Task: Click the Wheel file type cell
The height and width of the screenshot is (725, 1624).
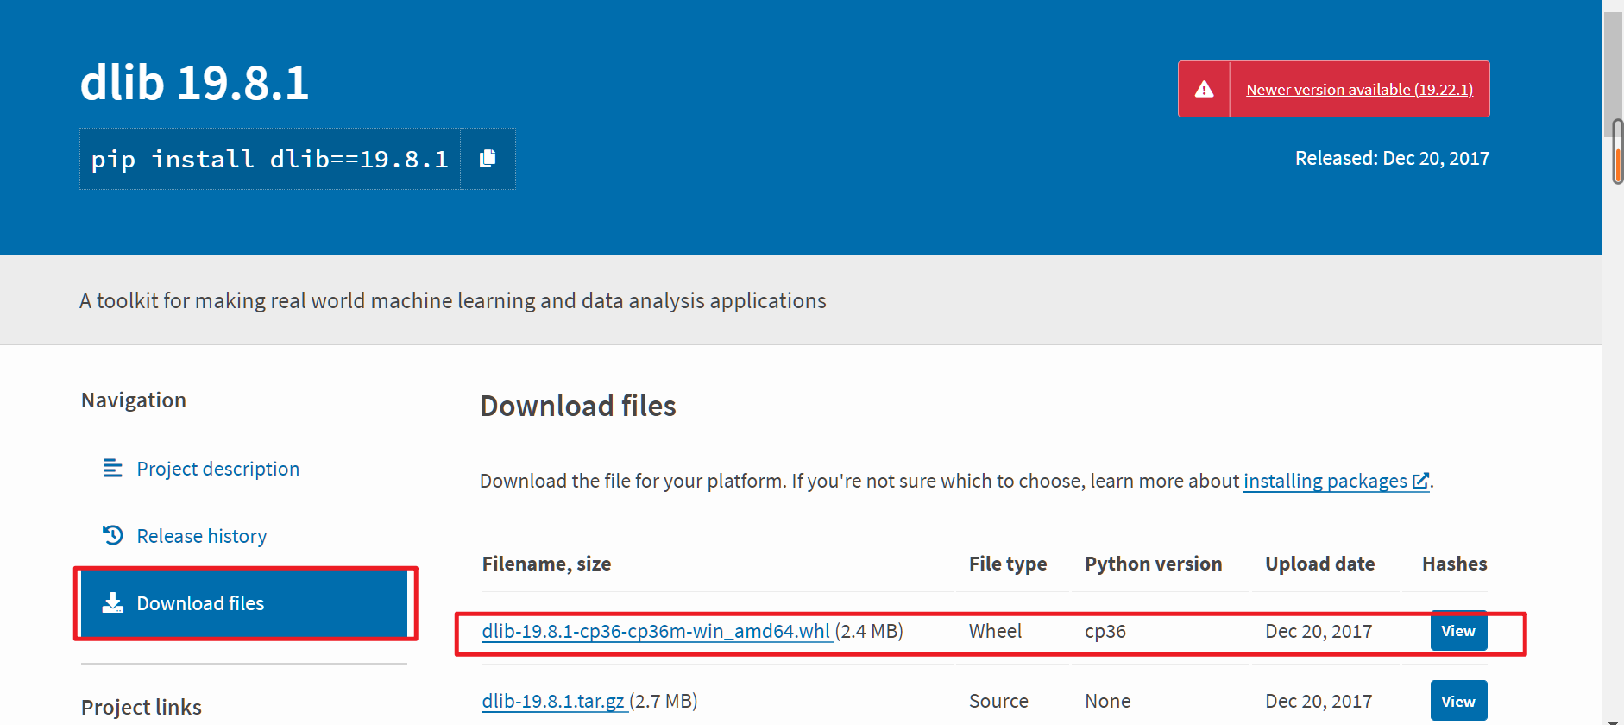Action: tap(995, 631)
